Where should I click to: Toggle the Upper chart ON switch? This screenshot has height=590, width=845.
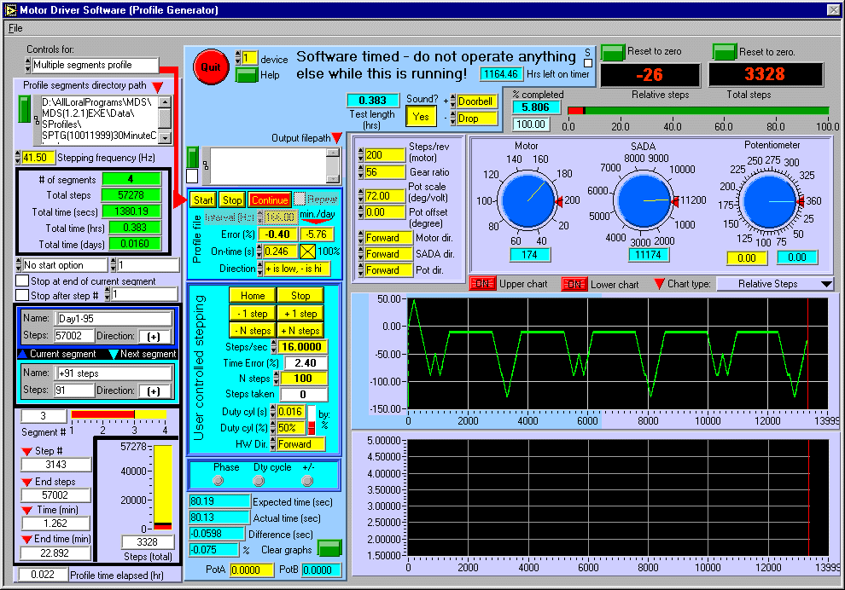pos(482,284)
